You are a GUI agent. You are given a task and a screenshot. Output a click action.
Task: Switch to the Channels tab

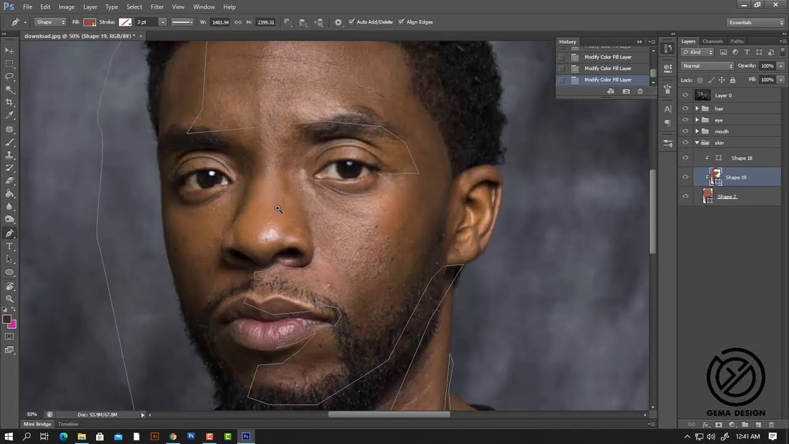[x=713, y=41]
